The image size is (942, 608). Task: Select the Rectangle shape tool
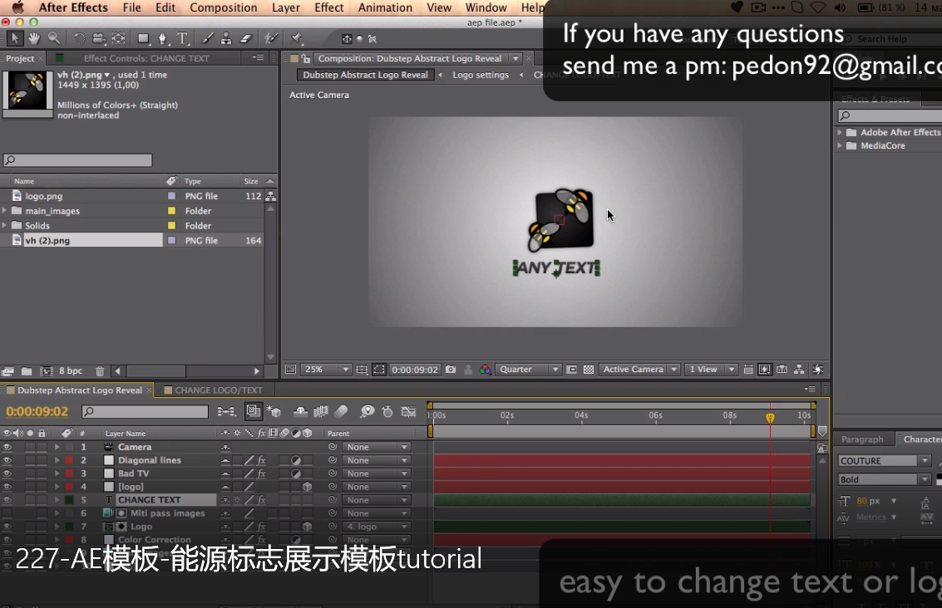(x=143, y=38)
